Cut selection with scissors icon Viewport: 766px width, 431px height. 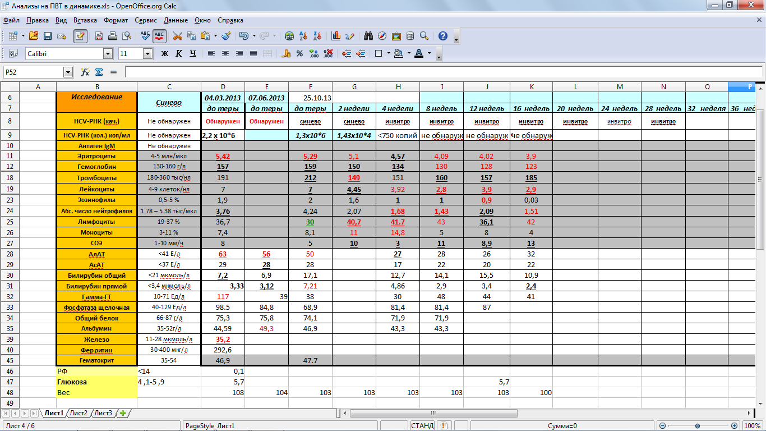coord(178,36)
